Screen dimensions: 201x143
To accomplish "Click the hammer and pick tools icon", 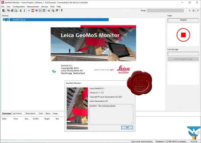I will (57, 10).
